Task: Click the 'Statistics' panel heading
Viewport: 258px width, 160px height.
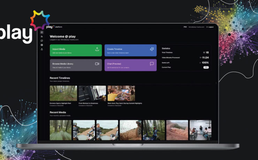Action: coord(166,48)
